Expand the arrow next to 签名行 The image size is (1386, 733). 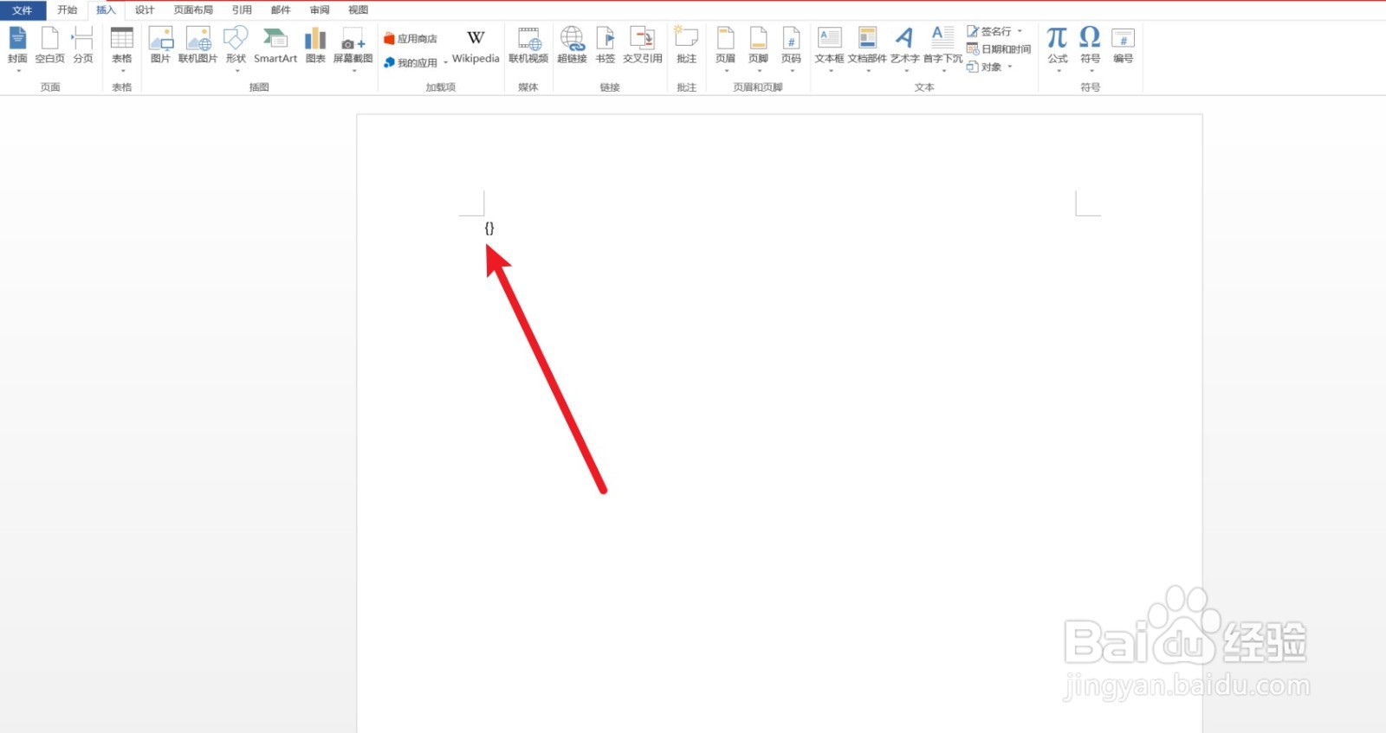[x=1020, y=31]
